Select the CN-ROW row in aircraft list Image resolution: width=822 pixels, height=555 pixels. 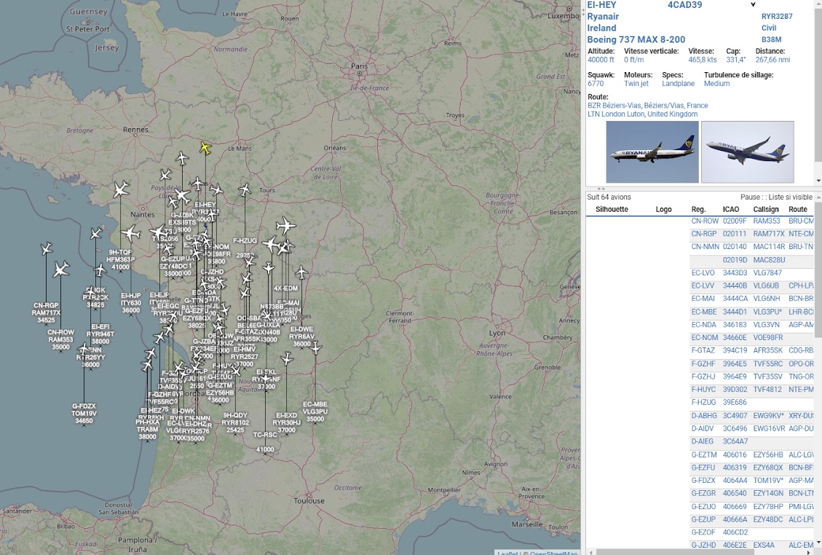coord(752,221)
